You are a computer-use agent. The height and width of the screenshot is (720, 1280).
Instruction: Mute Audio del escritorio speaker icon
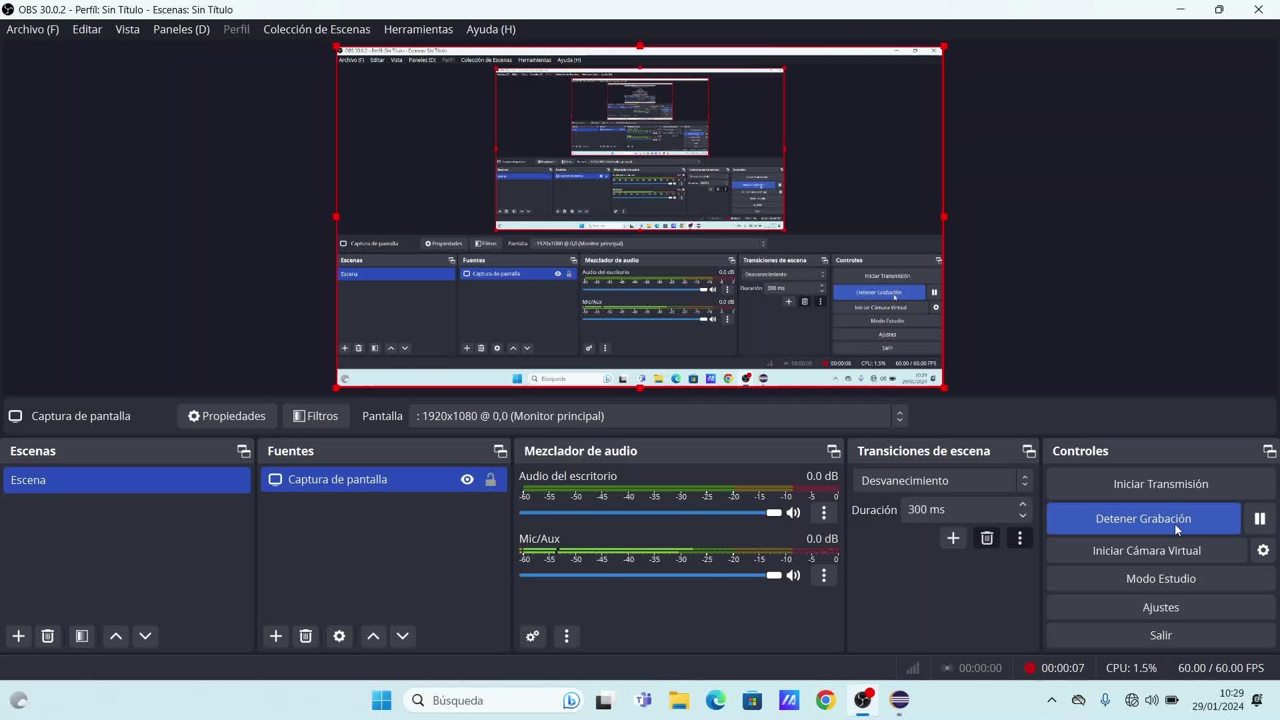point(793,513)
